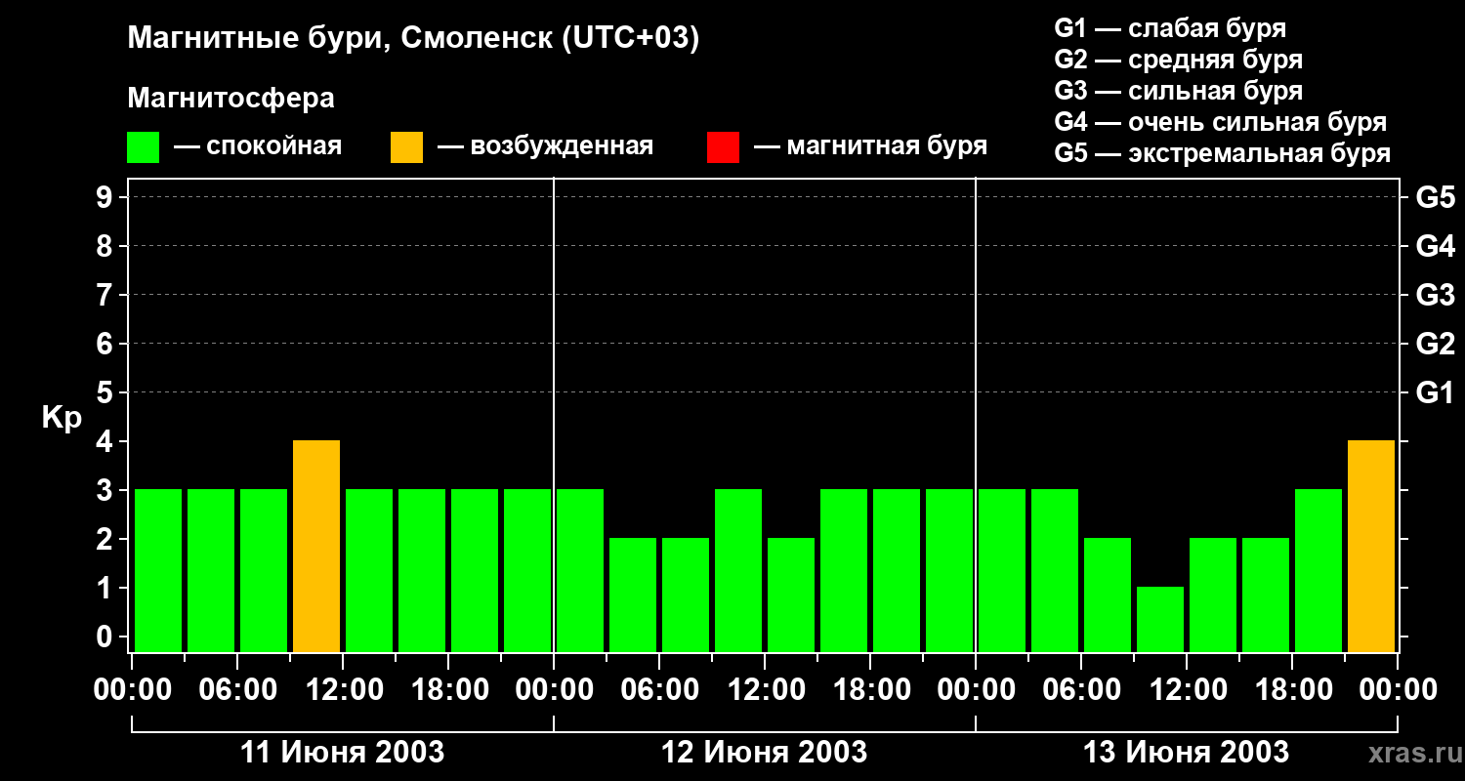This screenshot has height=781, width=1465.
Task: Click the legend line 'G1 — слабая буря'
Action: coord(1170,28)
